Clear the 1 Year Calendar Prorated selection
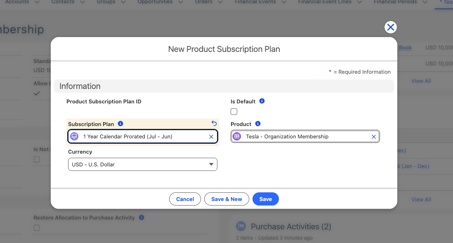 [x=211, y=137]
